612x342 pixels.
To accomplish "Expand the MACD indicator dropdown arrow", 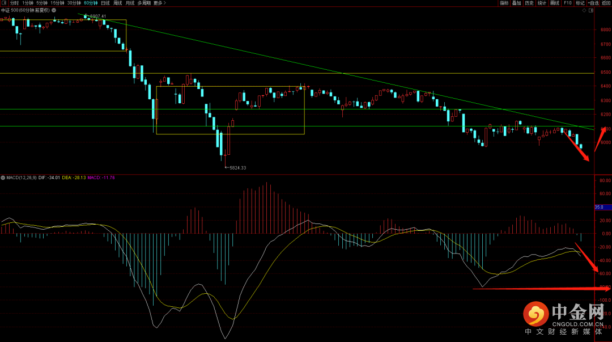I will [3, 178].
